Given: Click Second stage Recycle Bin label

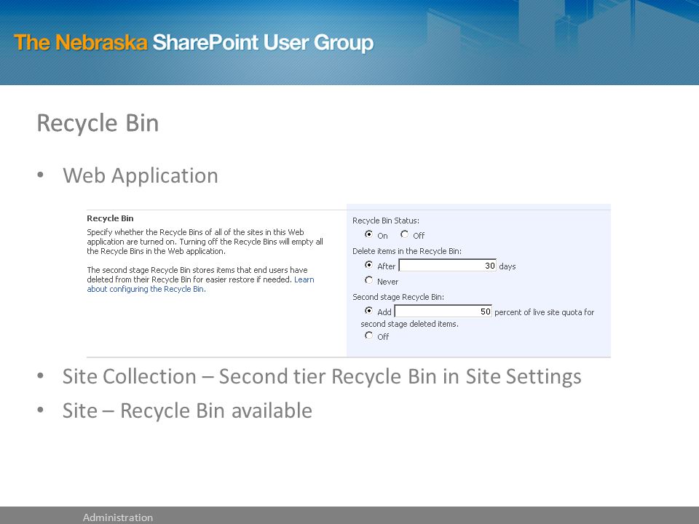Looking at the screenshot, I should (x=398, y=297).
